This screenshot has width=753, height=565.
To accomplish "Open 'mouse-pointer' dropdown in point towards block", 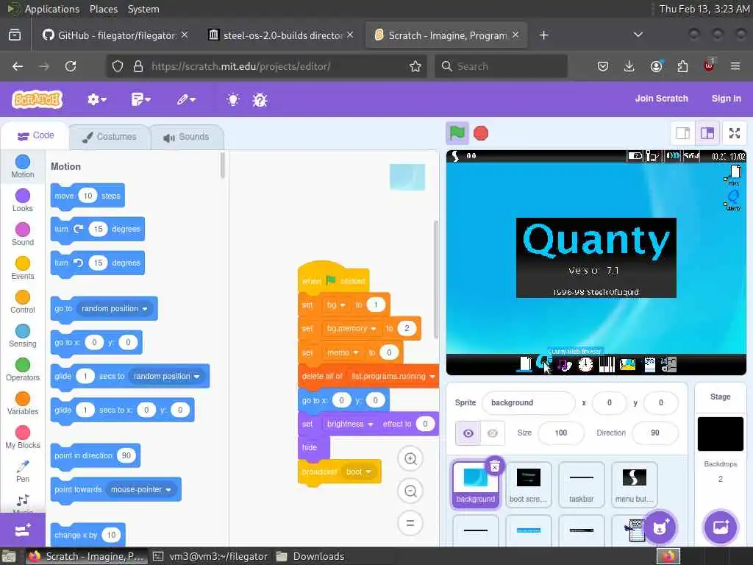I will click(140, 489).
